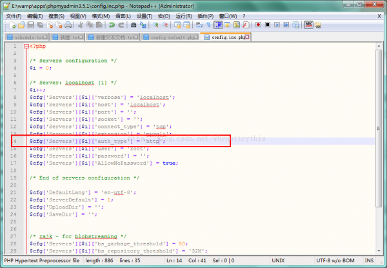The height and width of the screenshot is (268, 387).
Task: Click the User Defined Language icon
Action: coord(227,25)
